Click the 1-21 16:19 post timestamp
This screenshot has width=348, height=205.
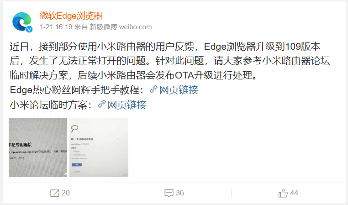pos(56,27)
